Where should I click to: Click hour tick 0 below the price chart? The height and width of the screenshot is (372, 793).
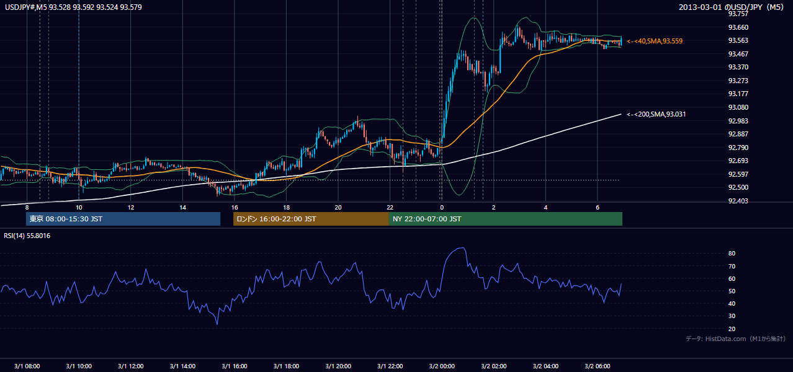pyautogui.click(x=441, y=207)
